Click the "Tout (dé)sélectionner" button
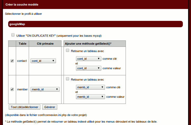Screen dimensions: 191x125 25,107
